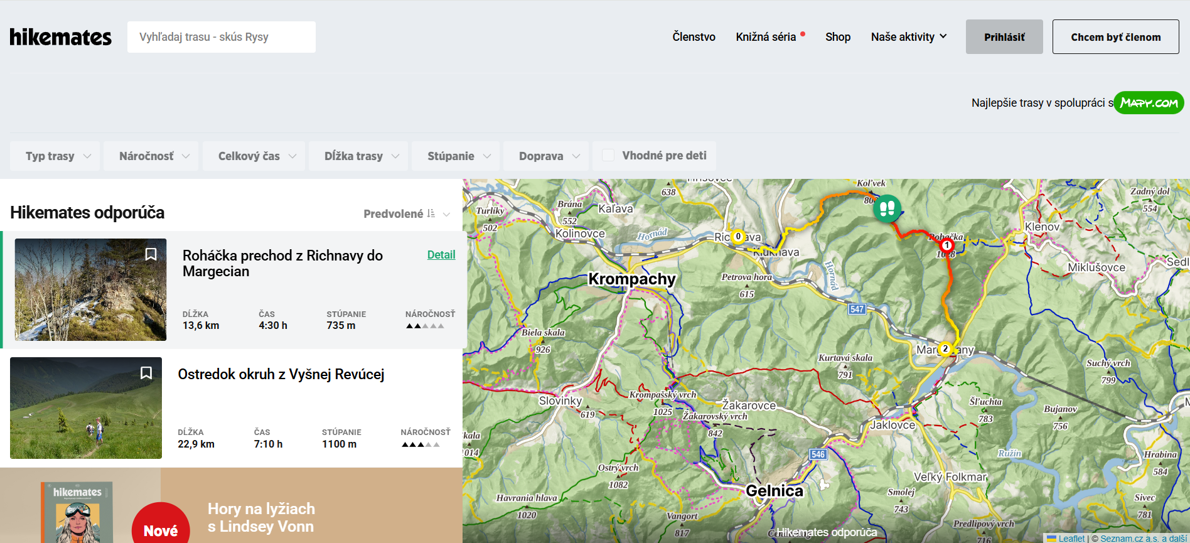
Task: Bookmark the Roháčka route
Action: point(151,254)
